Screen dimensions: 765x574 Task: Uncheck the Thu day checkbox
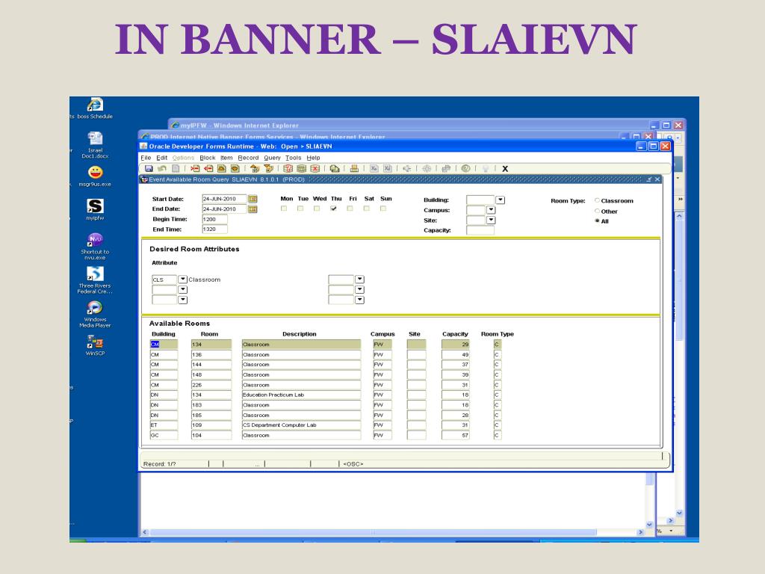click(334, 209)
